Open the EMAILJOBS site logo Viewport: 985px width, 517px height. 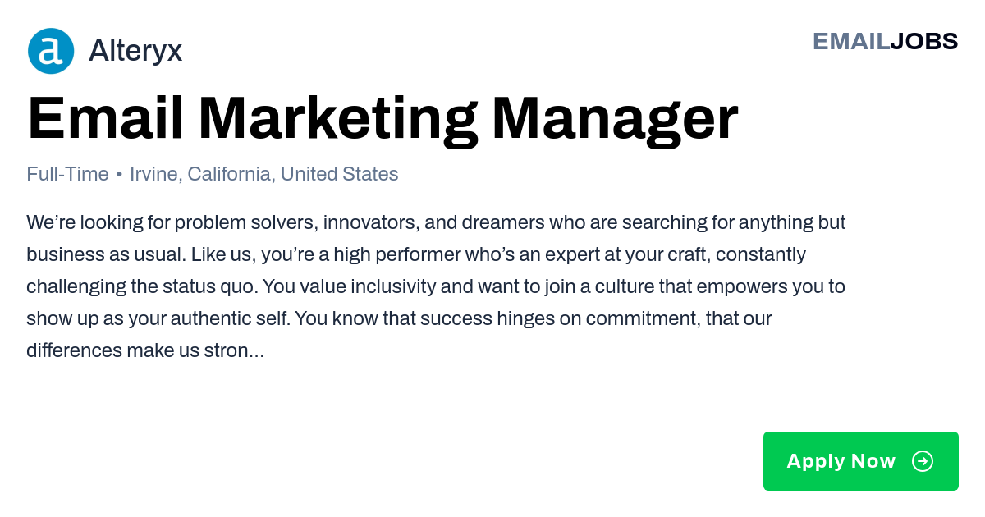click(885, 41)
